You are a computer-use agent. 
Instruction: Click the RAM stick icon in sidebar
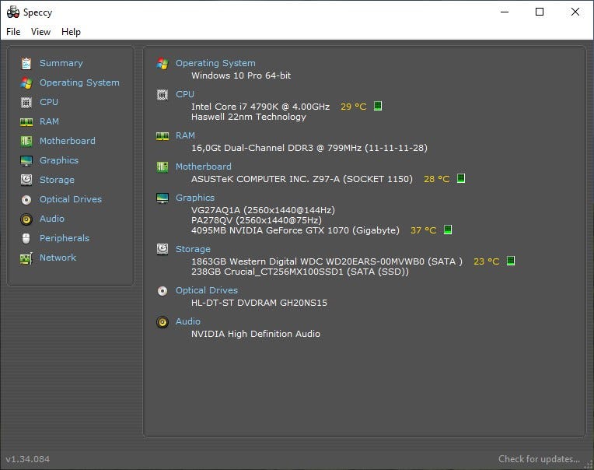coord(26,122)
